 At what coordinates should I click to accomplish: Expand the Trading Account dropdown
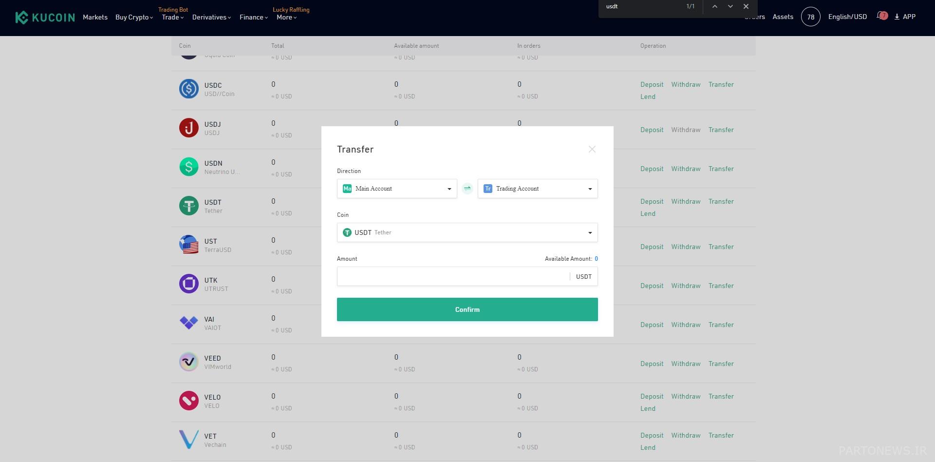click(x=537, y=189)
